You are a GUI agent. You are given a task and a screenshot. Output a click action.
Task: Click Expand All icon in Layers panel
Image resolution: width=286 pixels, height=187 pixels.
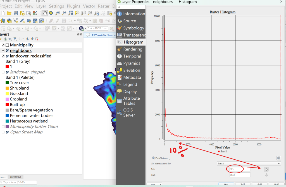[27, 39]
